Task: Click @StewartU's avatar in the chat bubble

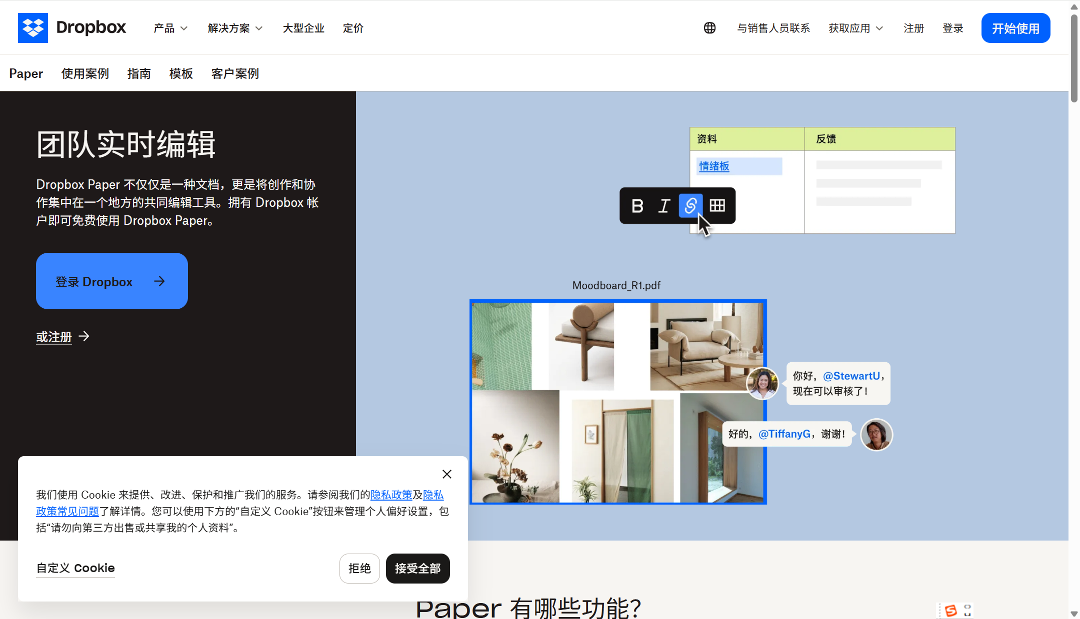Action: click(762, 383)
